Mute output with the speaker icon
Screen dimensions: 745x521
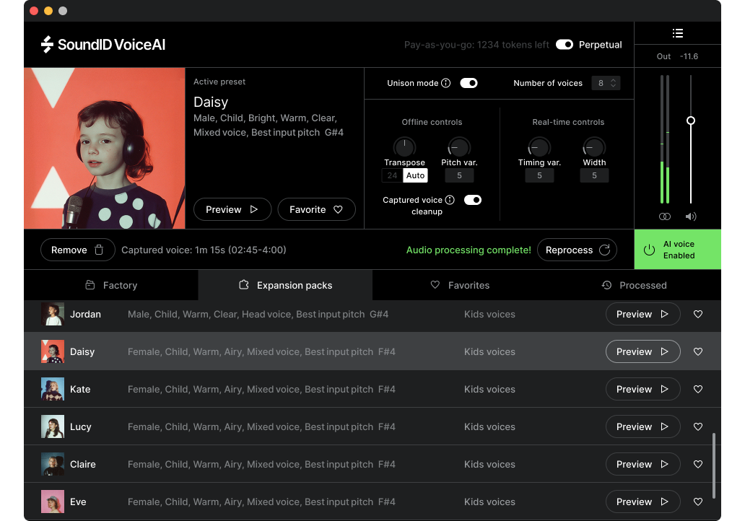[691, 216]
